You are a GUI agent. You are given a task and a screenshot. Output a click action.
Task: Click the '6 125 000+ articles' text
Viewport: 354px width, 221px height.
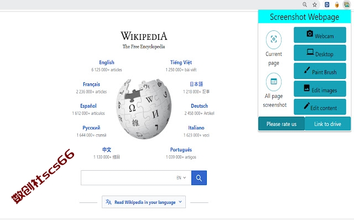(107, 70)
